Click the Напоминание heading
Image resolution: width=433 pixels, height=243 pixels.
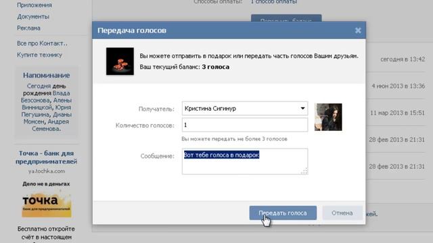point(46,75)
